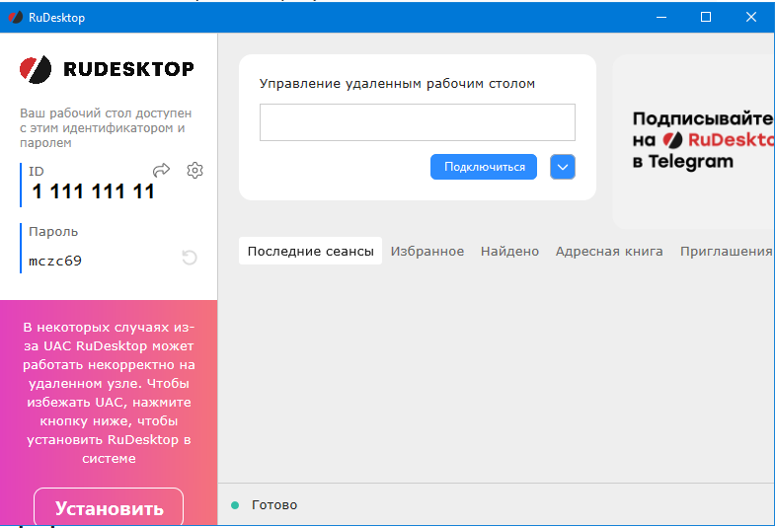
Task: Focus the remote desktop ID input field
Action: [x=417, y=122]
